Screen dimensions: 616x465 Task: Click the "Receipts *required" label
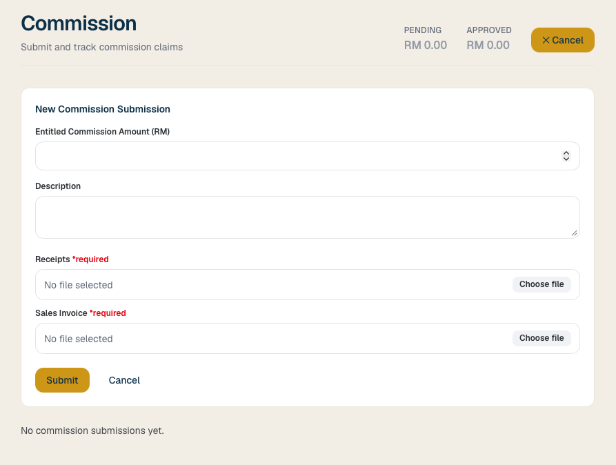pos(72,259)
